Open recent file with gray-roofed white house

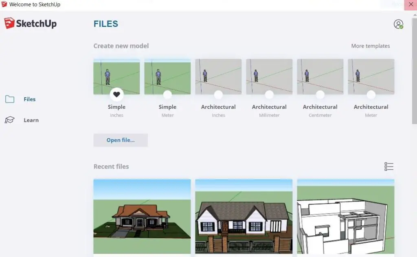244,217
